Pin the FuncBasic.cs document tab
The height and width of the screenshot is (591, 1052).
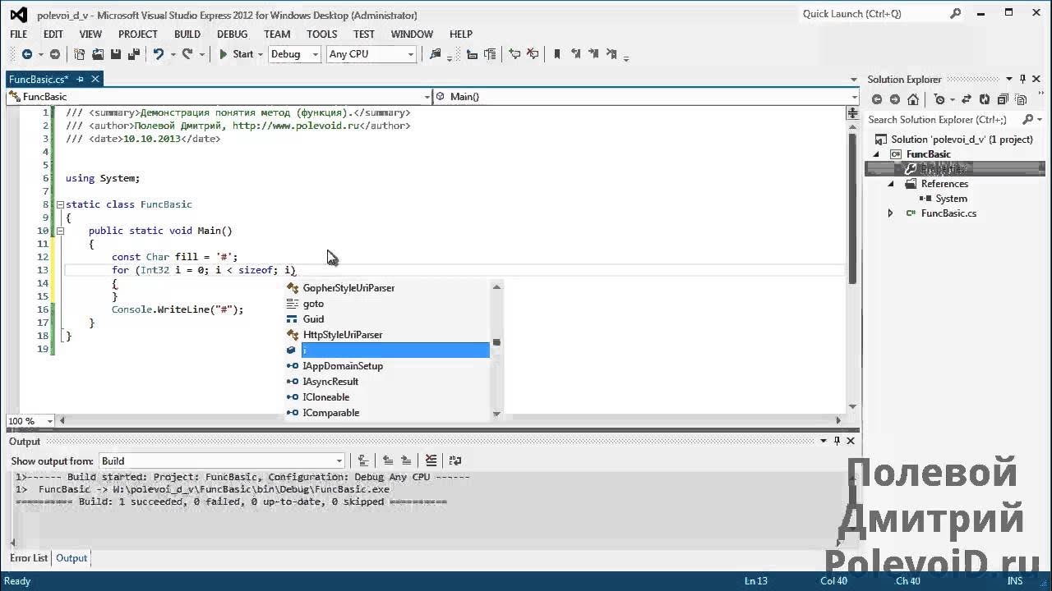tap(81, 80)
